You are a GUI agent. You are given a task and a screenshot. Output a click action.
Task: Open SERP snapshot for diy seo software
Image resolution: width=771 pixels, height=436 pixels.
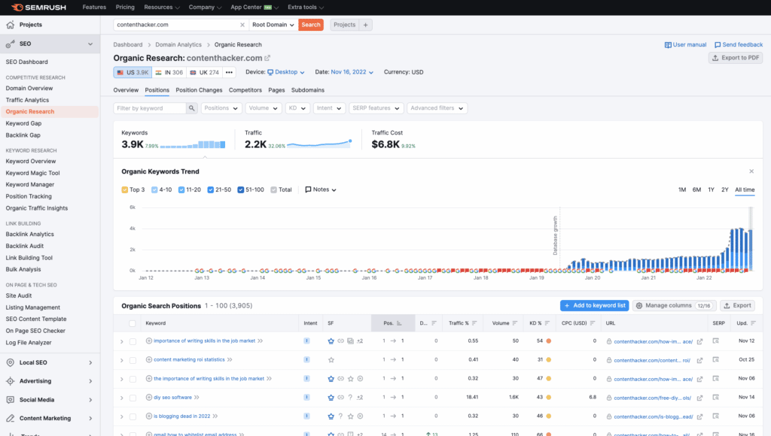pos(716,398)
